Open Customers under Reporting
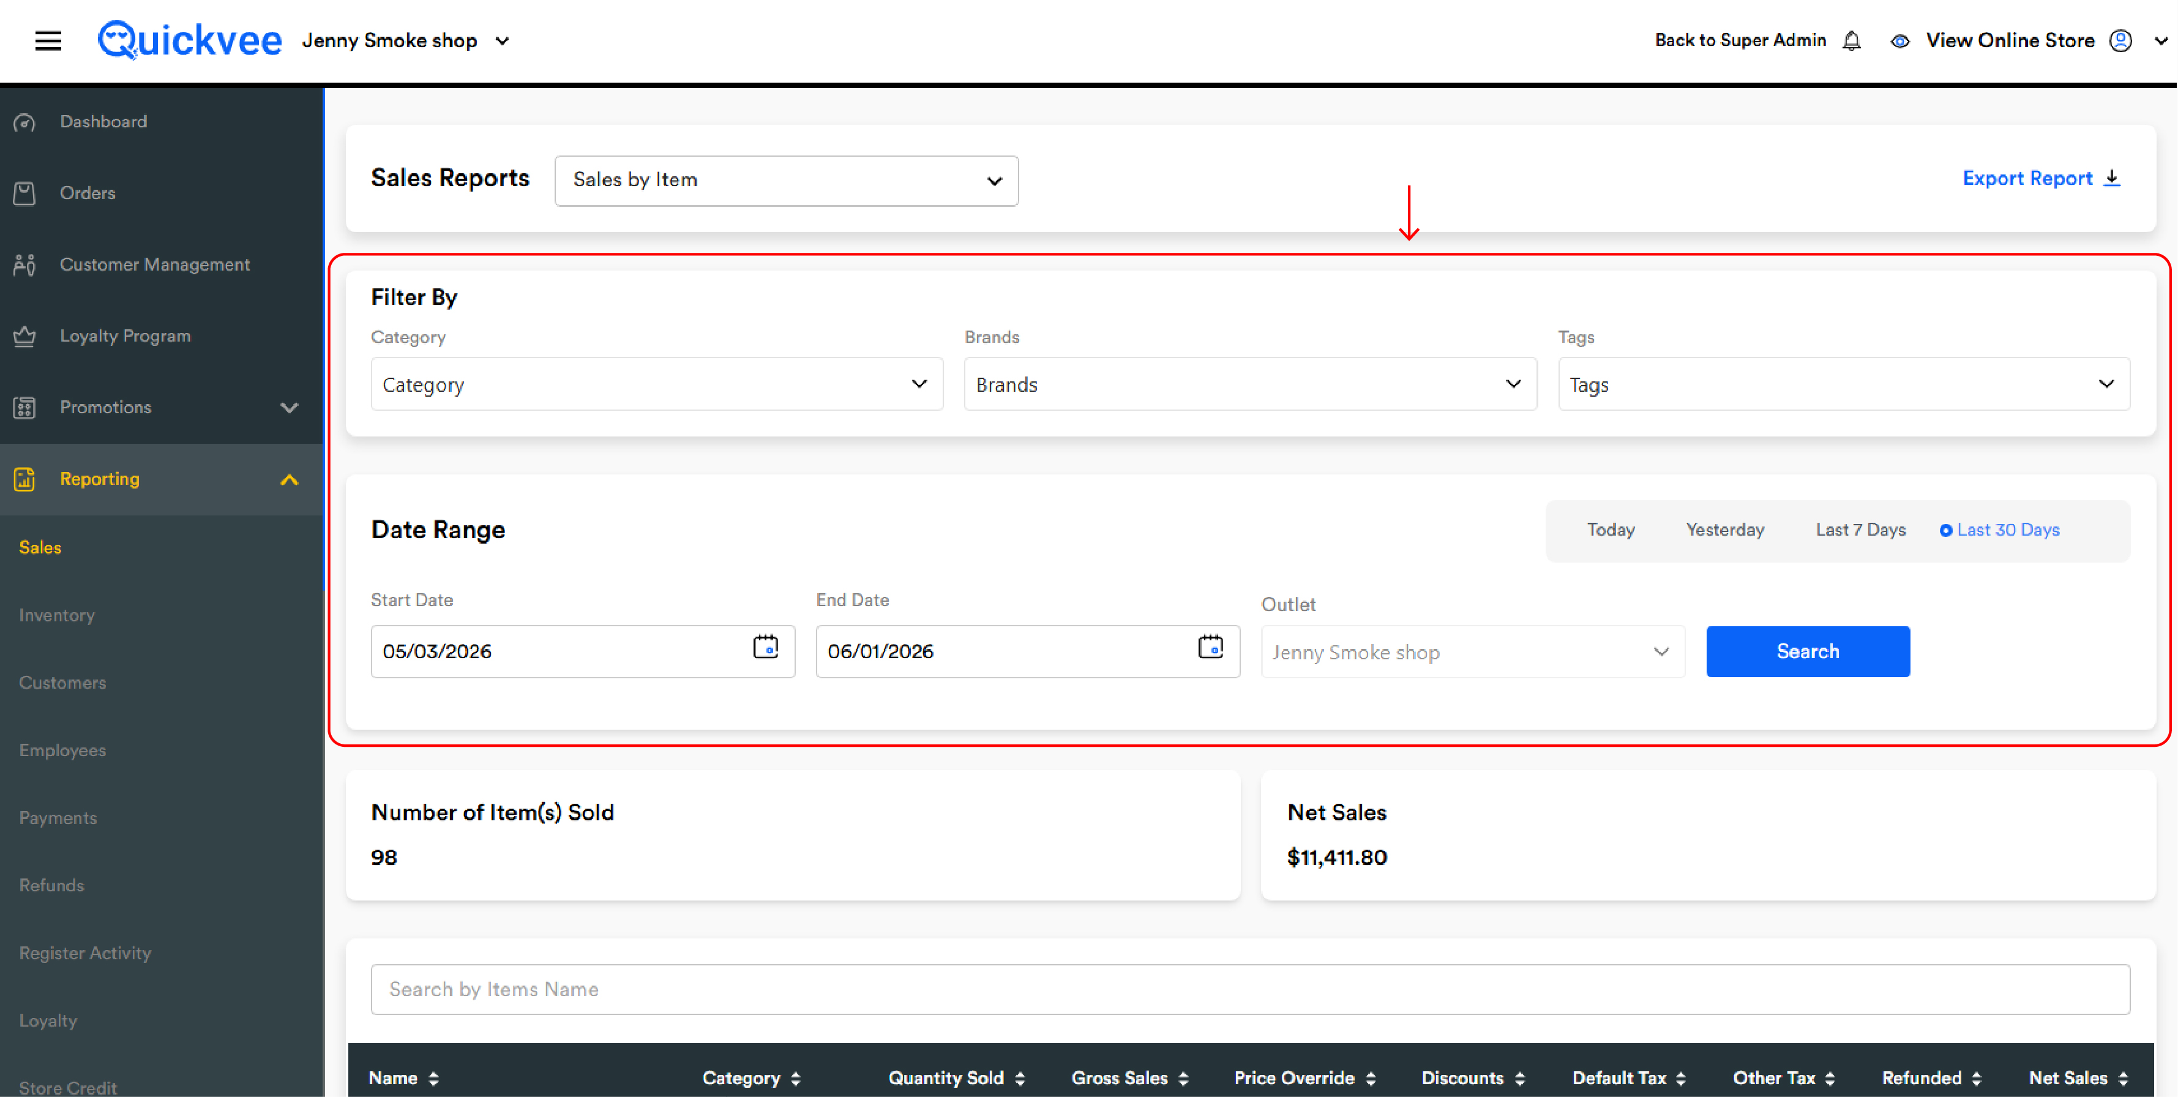The image size is (2178, 1097). (x=62, y=683)
